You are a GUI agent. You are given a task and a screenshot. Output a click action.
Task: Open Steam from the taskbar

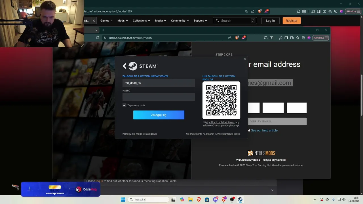(x=240, y=199)
